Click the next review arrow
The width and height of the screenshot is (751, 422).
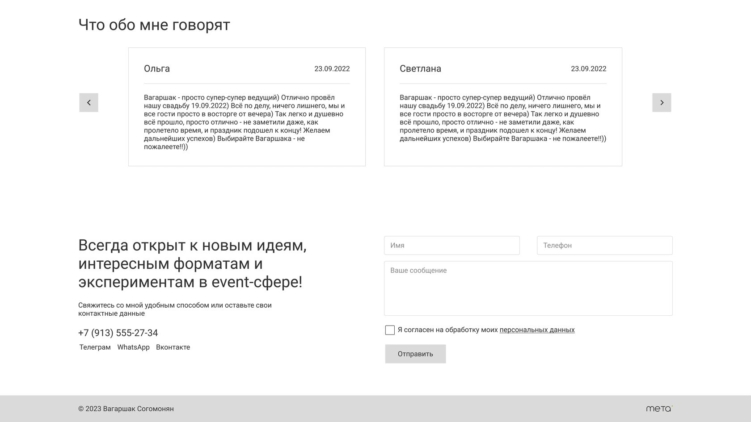tap(662, 103)
